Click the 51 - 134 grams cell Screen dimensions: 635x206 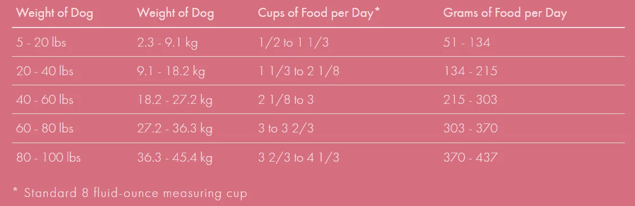(x=466, y=42)
